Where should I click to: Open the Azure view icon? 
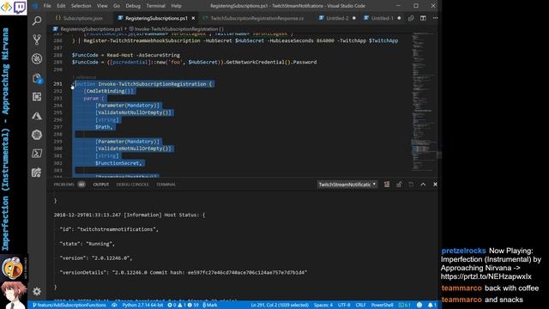click(37, 116)
